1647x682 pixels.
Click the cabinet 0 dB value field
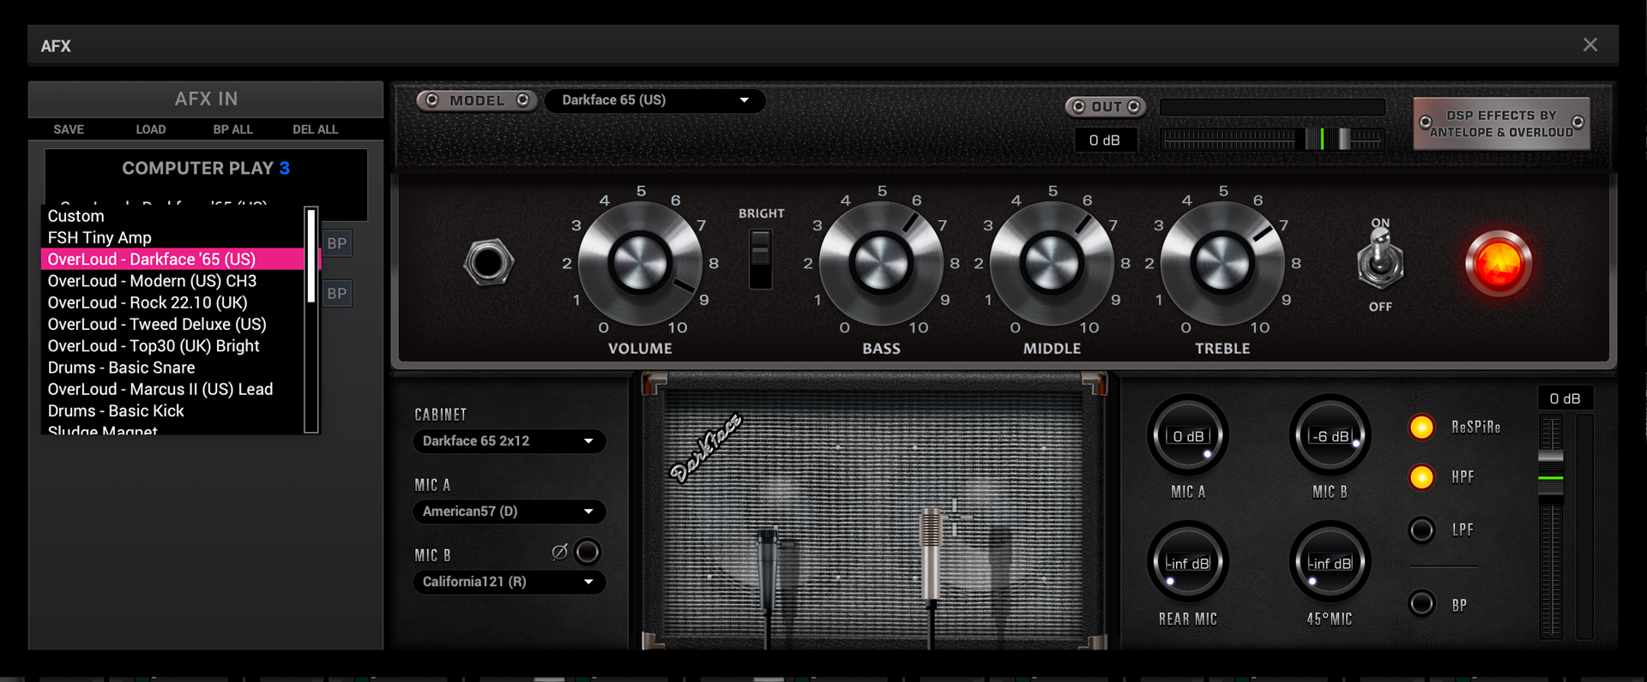point(1565,398)
